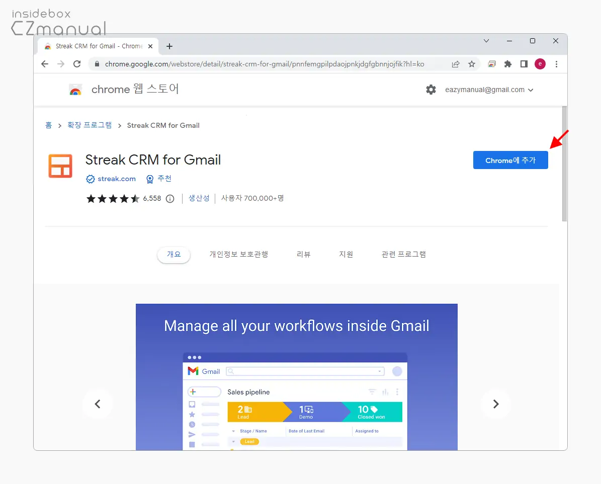Open the tab search chevron in title bar
This screenshot has width=601, height=484.
point(486,41)
